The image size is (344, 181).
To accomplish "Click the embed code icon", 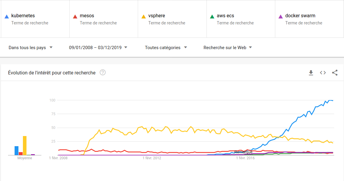I will [323, 73].
